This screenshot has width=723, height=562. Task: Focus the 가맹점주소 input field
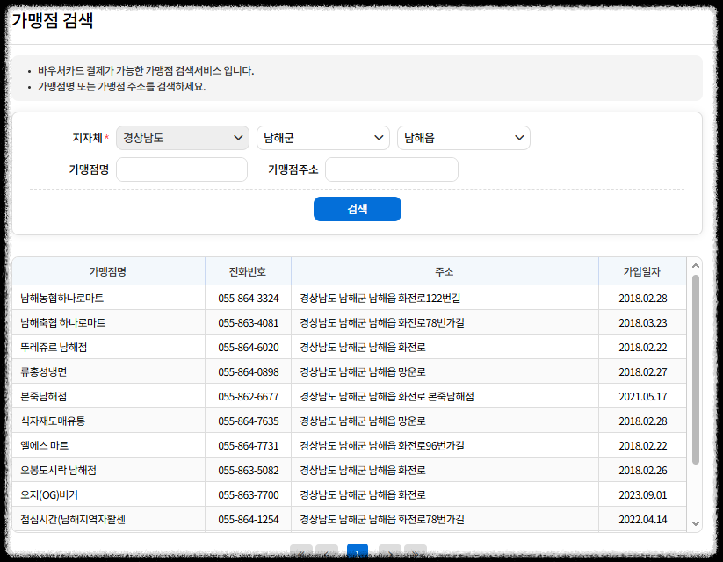(392, 169)
